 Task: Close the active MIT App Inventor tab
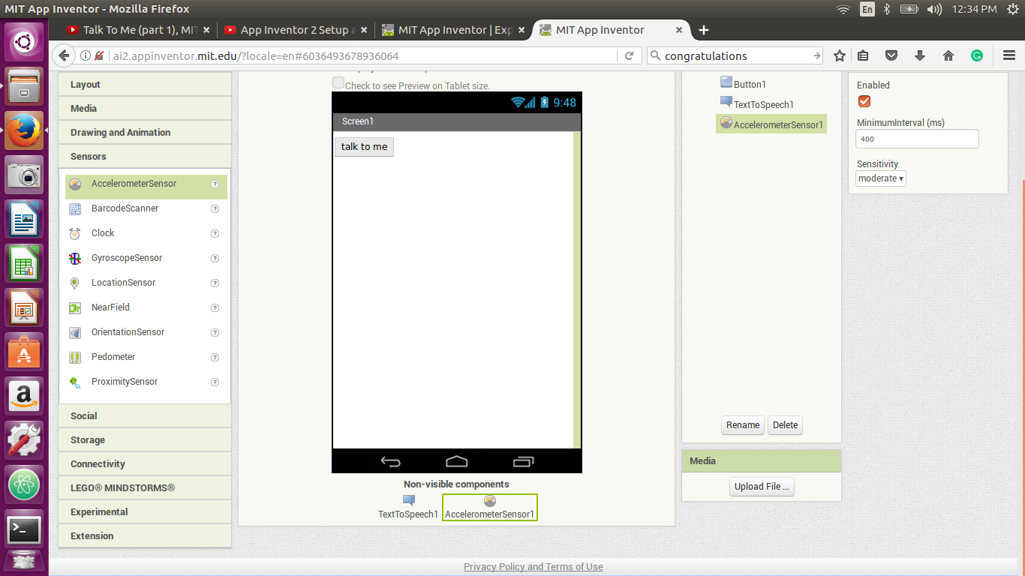[x=679, y=30]
